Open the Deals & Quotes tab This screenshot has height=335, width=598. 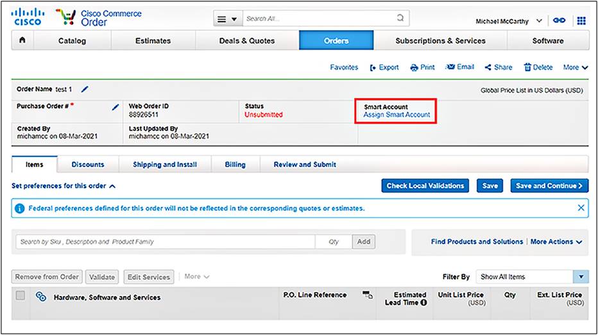tap(247, 41)
